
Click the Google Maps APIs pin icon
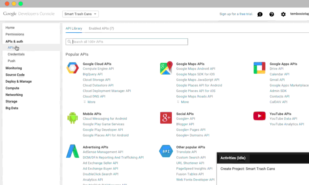(166, 68)
